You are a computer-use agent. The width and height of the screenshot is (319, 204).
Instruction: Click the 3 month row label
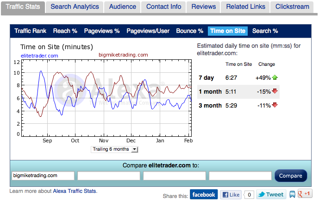210,106
